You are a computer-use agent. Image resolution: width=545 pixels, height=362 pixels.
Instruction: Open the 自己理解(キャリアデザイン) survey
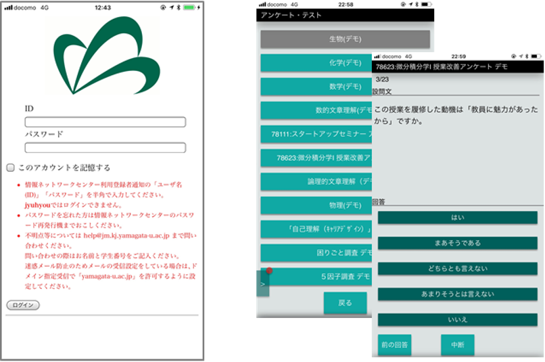click(x=316, y=229)
